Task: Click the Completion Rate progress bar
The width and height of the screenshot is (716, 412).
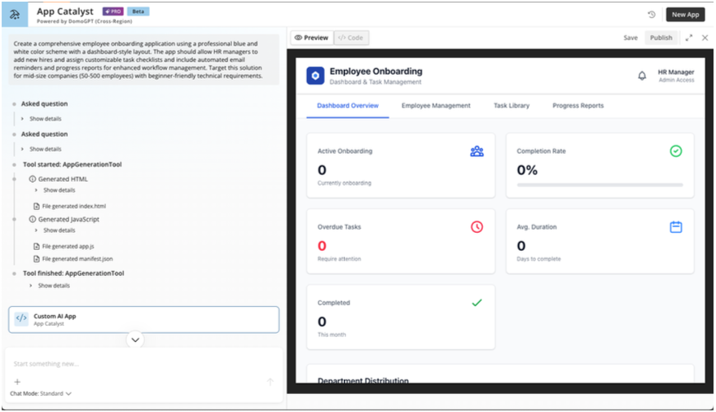Action: tap(600, 185)
